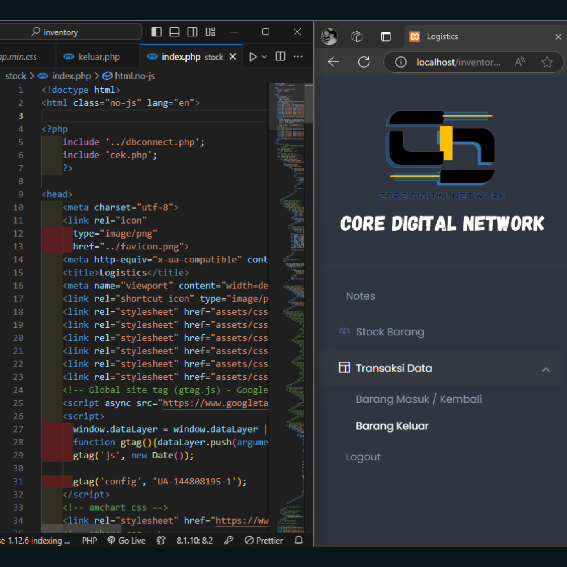Click the stylesheet https link on line 34

pyautogui.click(x=242, y=521)
